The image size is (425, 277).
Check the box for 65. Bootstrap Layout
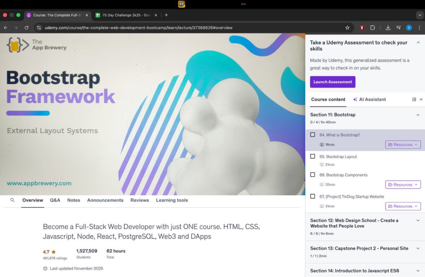click(313, 156)
